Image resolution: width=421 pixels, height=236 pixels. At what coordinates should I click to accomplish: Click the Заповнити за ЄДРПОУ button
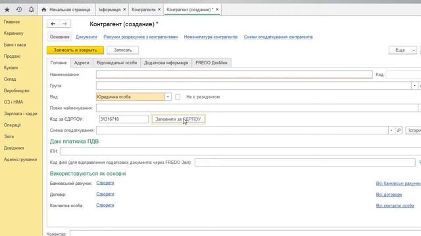[x=178, y=119]
